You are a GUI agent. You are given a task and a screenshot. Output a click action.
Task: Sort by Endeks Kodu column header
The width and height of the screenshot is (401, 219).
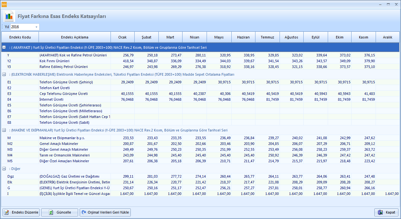[20, 37]
